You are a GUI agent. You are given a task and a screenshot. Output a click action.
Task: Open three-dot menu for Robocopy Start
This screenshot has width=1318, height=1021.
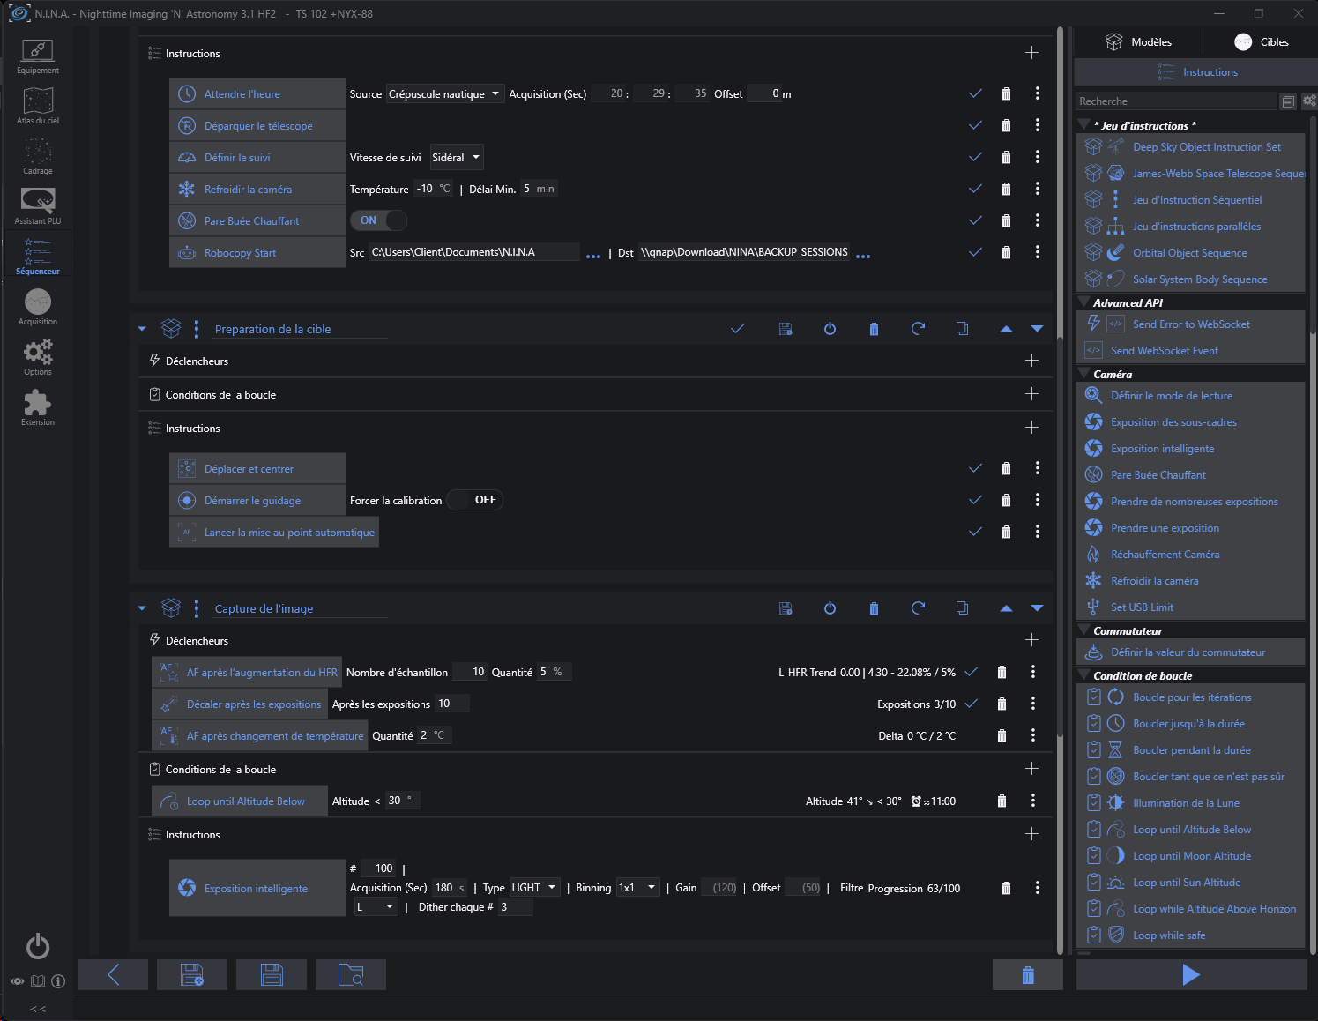click(1037, 253)
